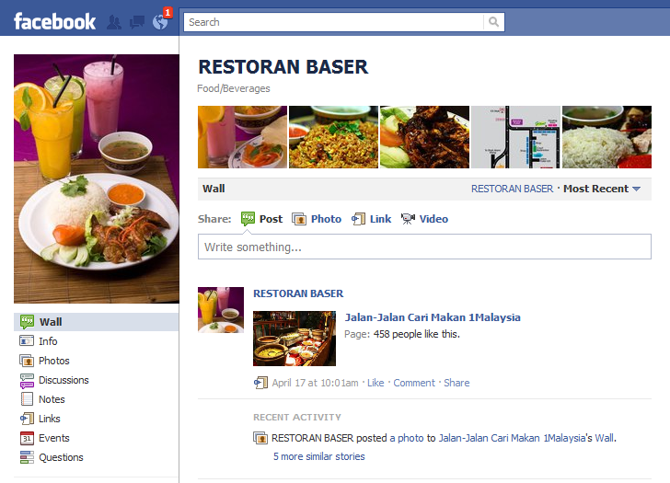Click the RESTORAN BASER page title

283,67
